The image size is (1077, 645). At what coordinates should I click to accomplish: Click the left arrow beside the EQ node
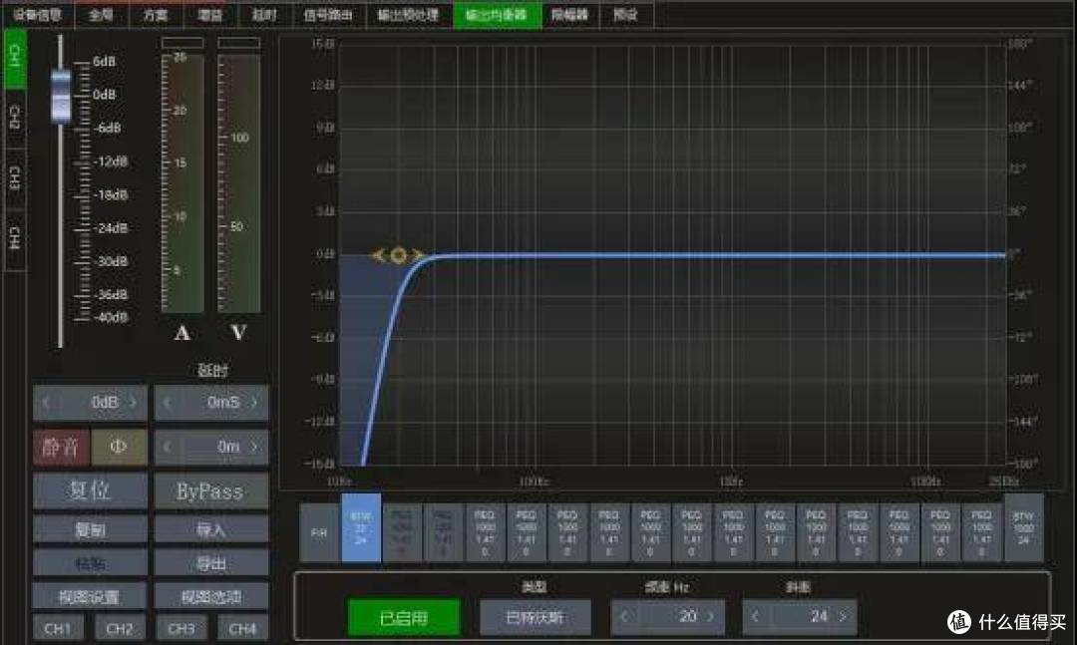pyautogui.click(x=379, y=255)
